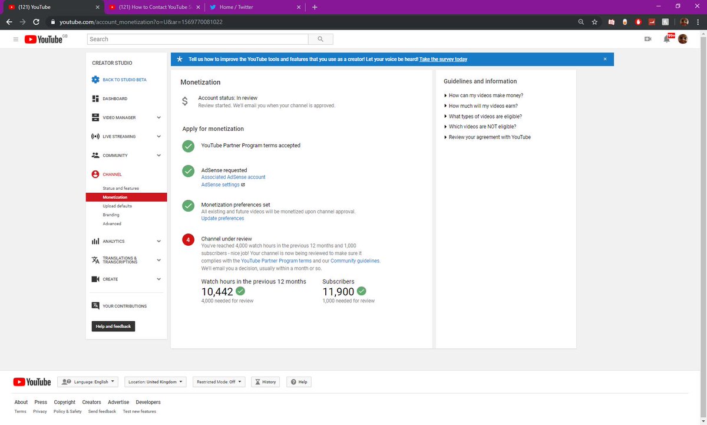
Task: Click the search magnifier button
Action: pos(321,39)
